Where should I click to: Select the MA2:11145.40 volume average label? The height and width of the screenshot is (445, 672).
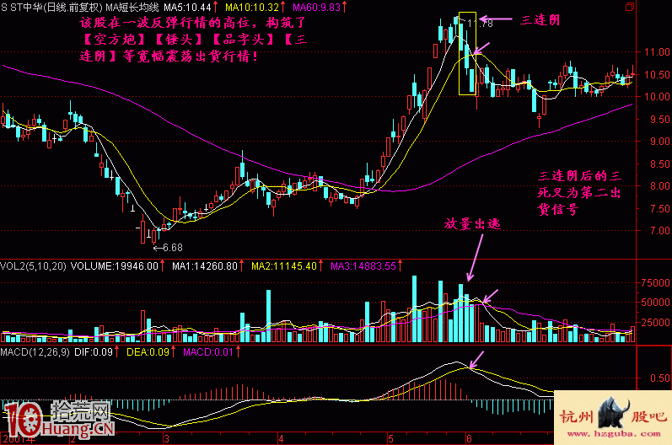(284, 266)
